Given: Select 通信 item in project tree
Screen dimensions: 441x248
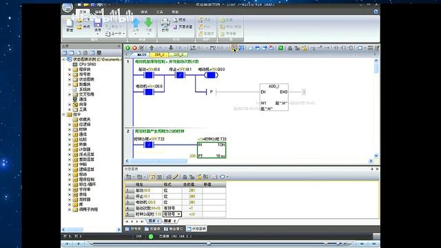Looking at the screenshot, I should tap(83, 99).
